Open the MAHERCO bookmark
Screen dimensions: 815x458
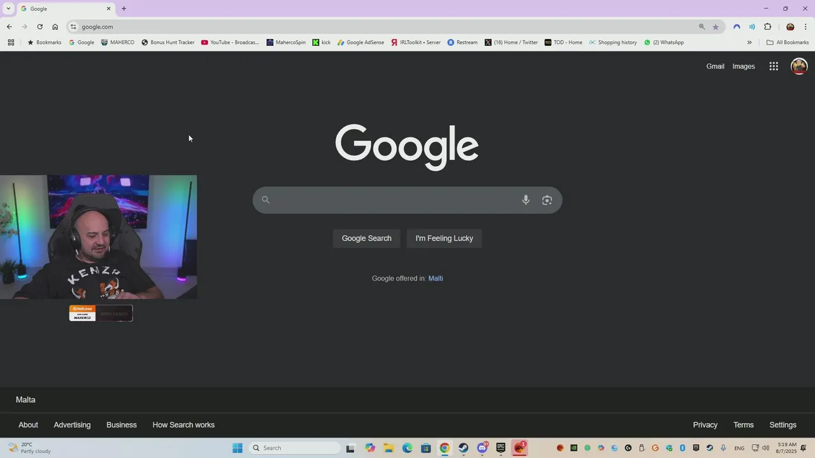pos(118,43)
